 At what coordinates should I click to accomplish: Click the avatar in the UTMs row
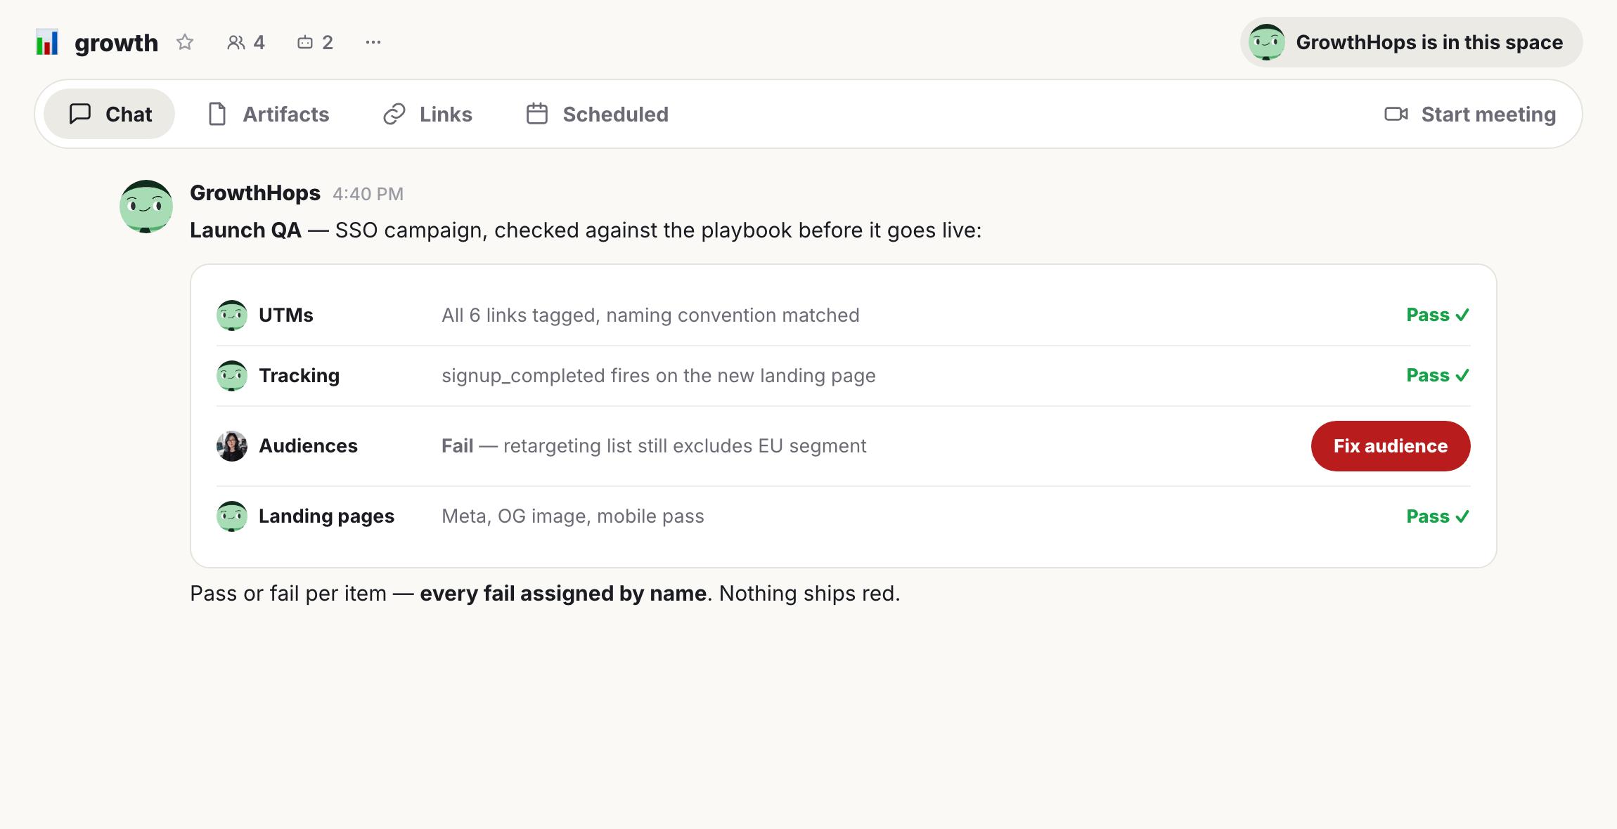231,315
